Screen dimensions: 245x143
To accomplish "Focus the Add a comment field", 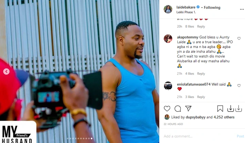I will click(199, 136).
